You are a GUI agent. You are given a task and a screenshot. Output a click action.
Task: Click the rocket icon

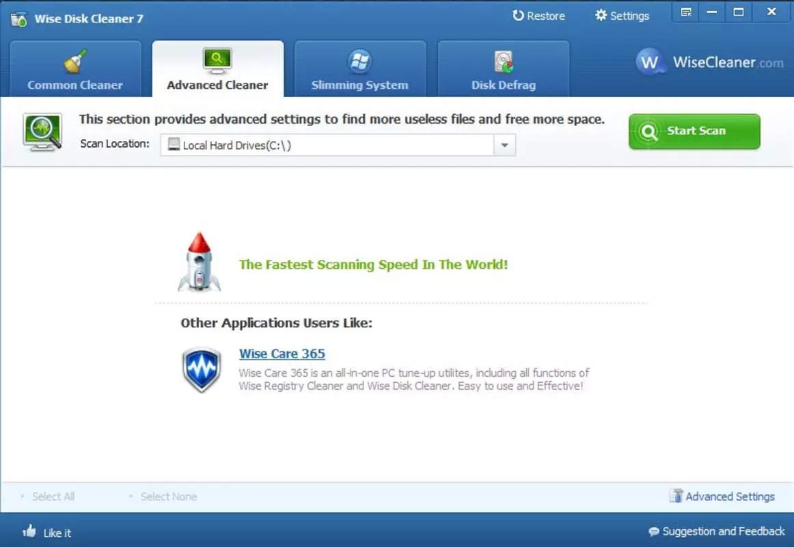(199, 262)
